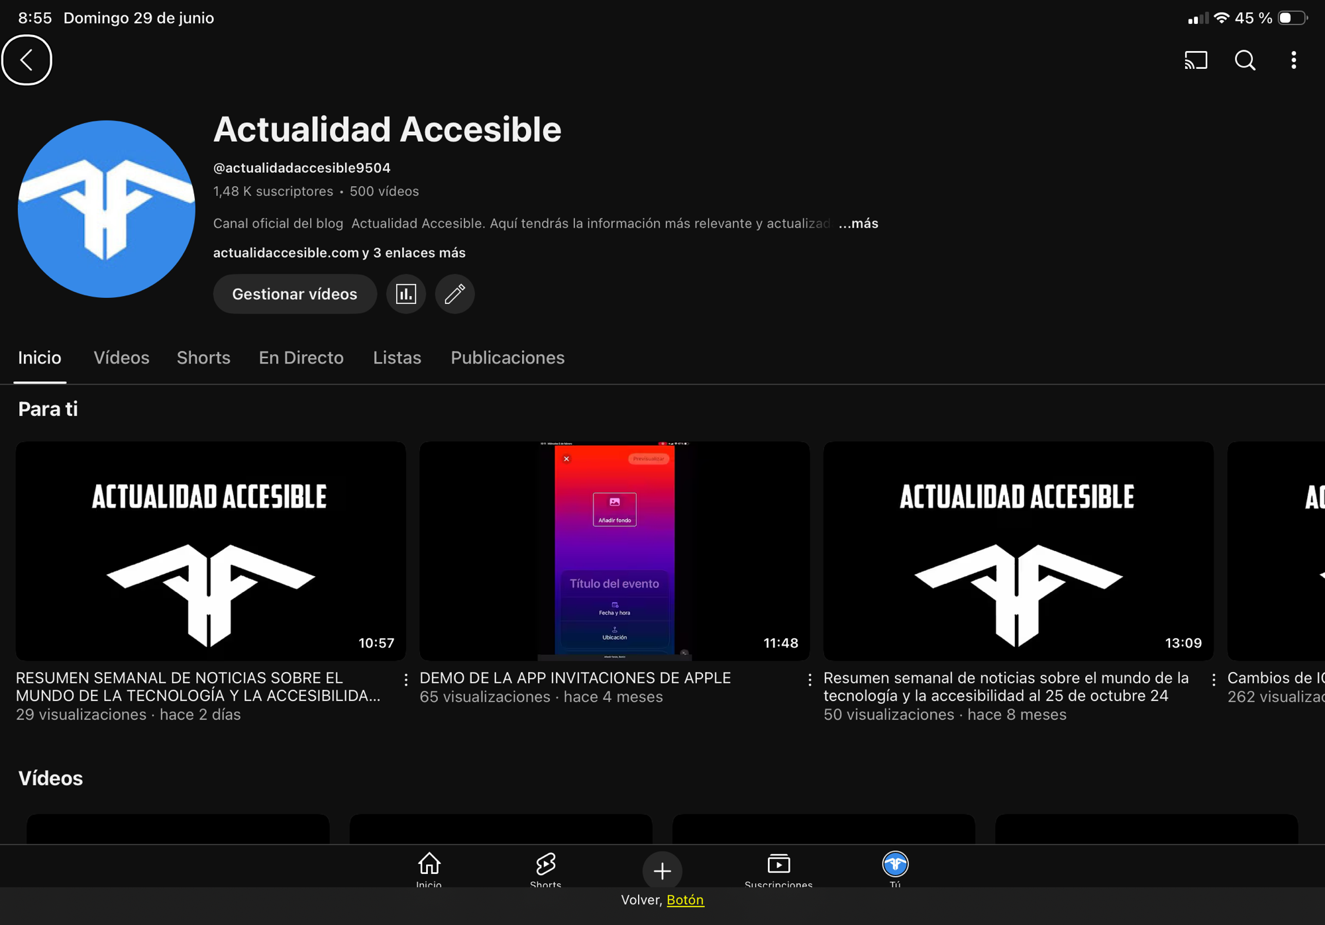Tap the 1,48 K suscriptores text
Viewport: 1325px width, 925px height.
point(273,191)
